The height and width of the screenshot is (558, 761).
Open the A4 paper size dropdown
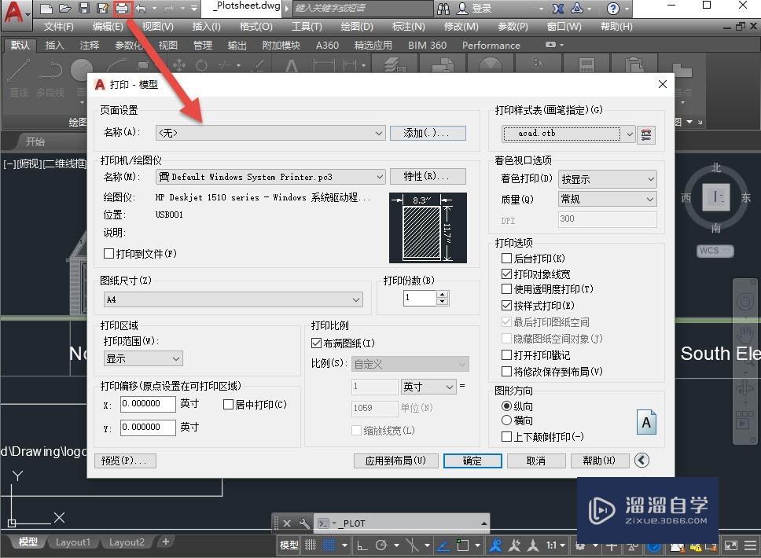[355, 299]
